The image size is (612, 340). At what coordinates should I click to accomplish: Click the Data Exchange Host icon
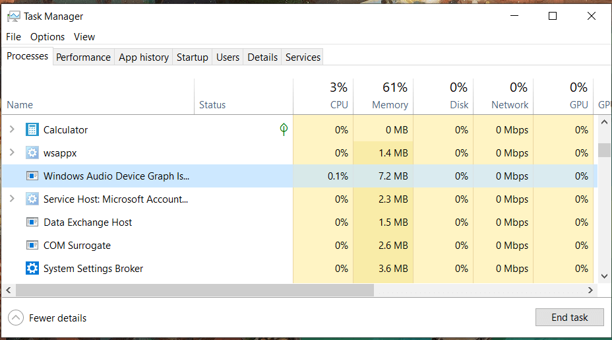click(x=32, y=222)
